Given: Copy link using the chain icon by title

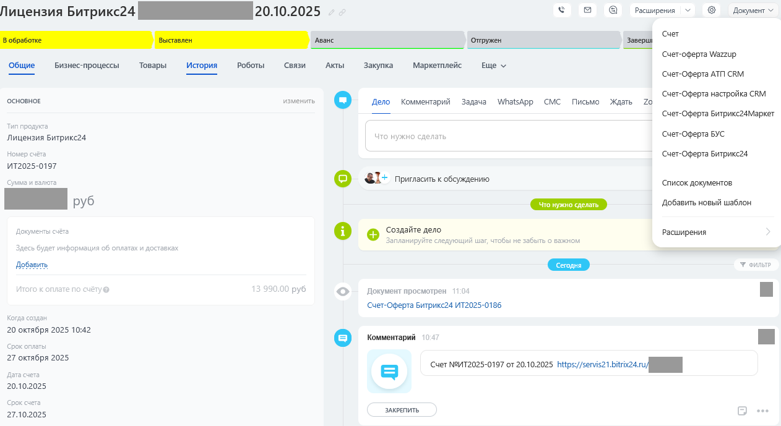Looking at the screenshot, I should 342,12.
